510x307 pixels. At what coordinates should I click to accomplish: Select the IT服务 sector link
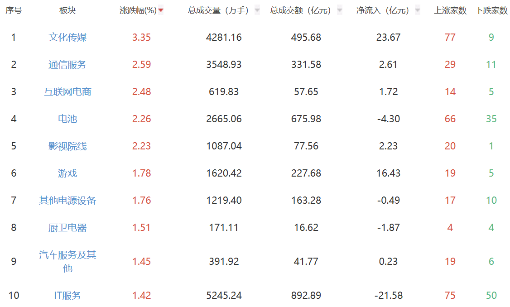[x=67, y=295]
